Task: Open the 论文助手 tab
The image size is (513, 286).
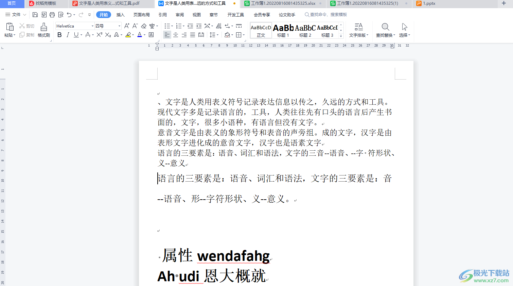Action: [287, 15]
